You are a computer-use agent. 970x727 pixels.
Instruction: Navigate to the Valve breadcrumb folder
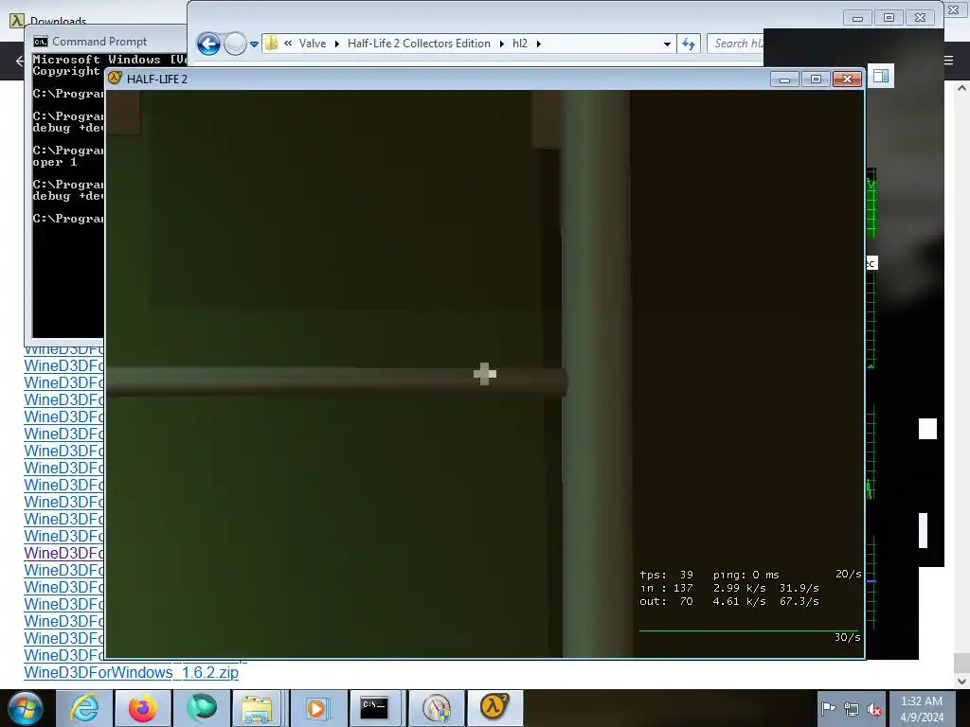click(x=313, y=44)
